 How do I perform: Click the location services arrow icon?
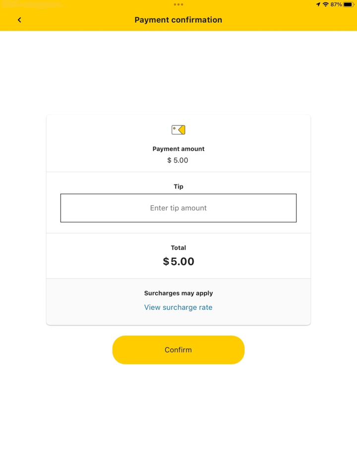[x=318, y=4]
